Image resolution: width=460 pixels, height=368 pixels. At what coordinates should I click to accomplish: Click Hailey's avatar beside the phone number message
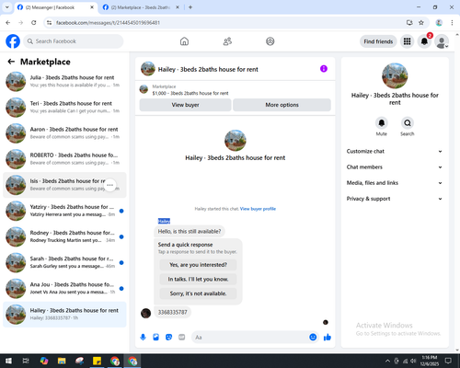(x=145, y=313)
